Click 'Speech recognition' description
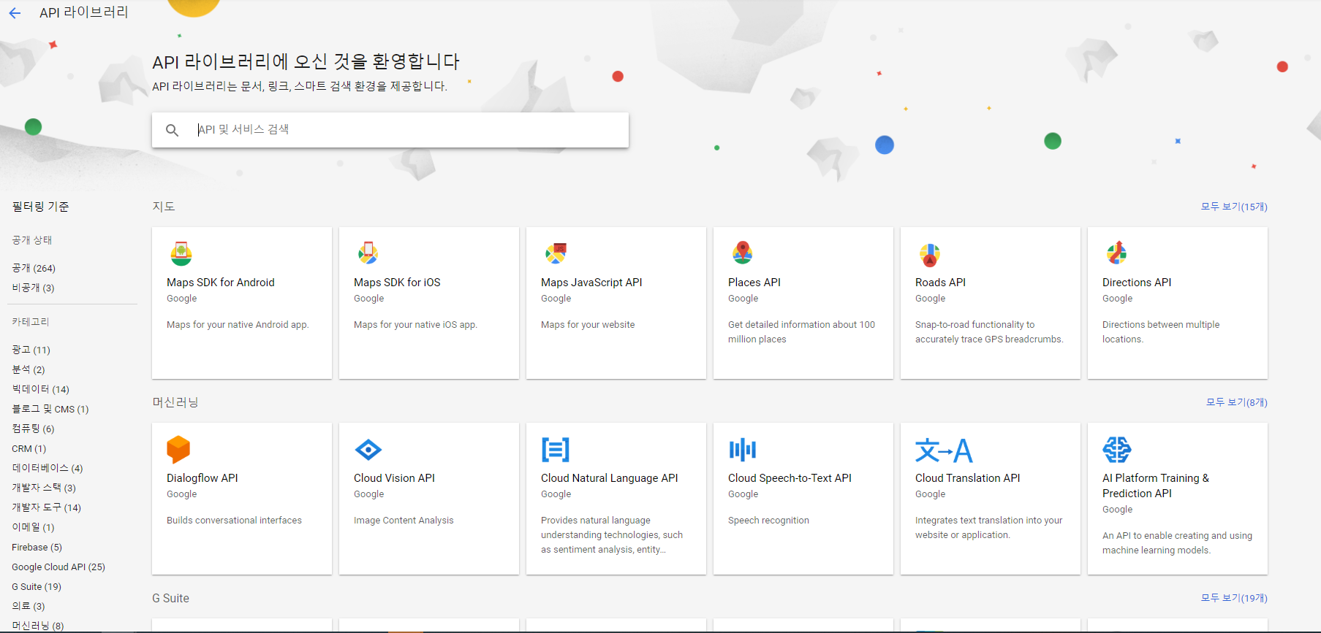The image size is (1321, 633). tap(768, 521)
